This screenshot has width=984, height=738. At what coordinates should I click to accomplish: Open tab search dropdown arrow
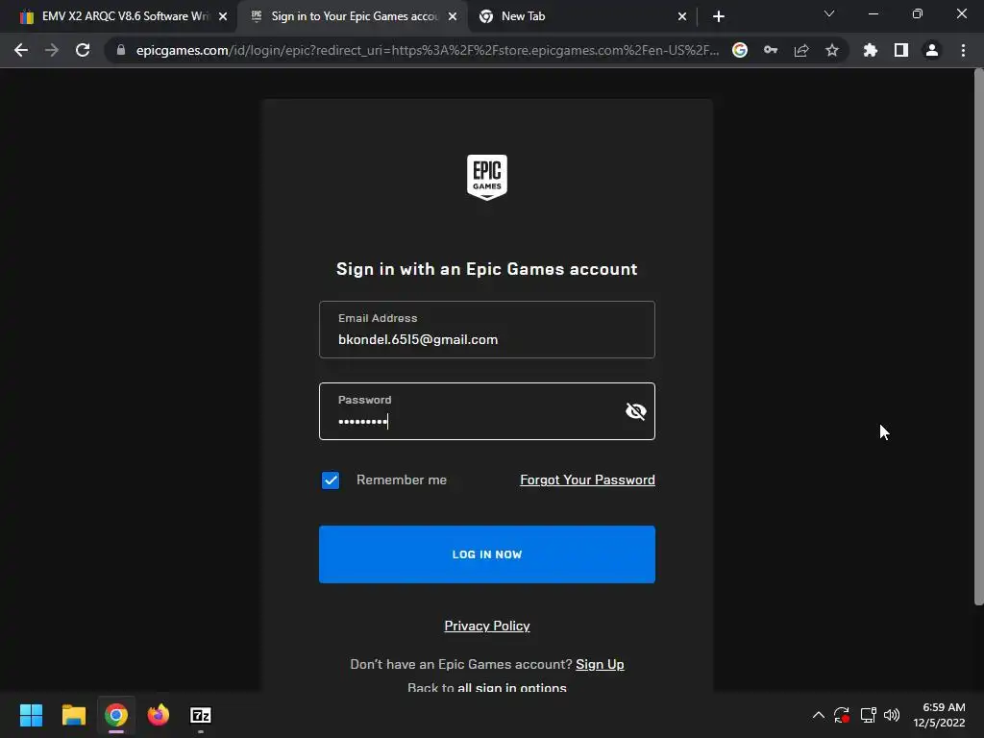[x=829, y=13]
